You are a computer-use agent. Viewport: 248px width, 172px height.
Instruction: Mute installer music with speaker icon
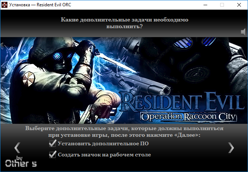(243, 32)
